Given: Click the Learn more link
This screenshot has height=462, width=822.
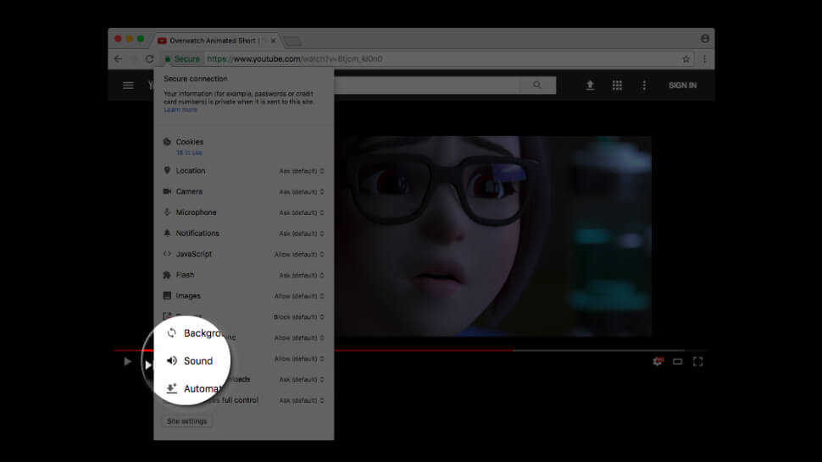Looking at the screenshot, I should [181, 110].
